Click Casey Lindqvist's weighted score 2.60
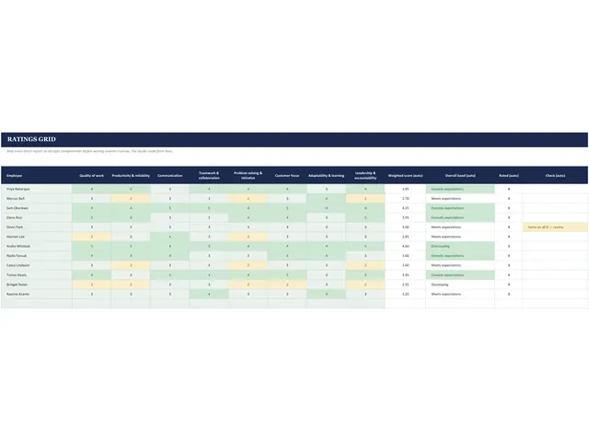This screenshot has height=442, width=589. [x=405, y=265]
